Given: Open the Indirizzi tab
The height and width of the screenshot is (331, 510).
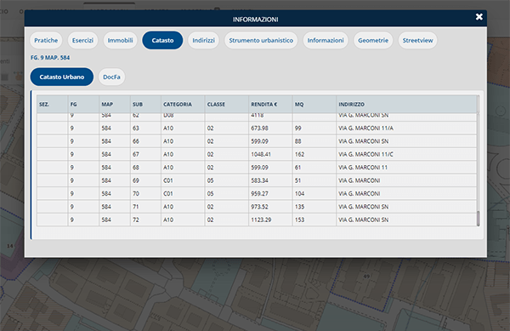Looking at the screenshot, I should (x=204, y=40).
